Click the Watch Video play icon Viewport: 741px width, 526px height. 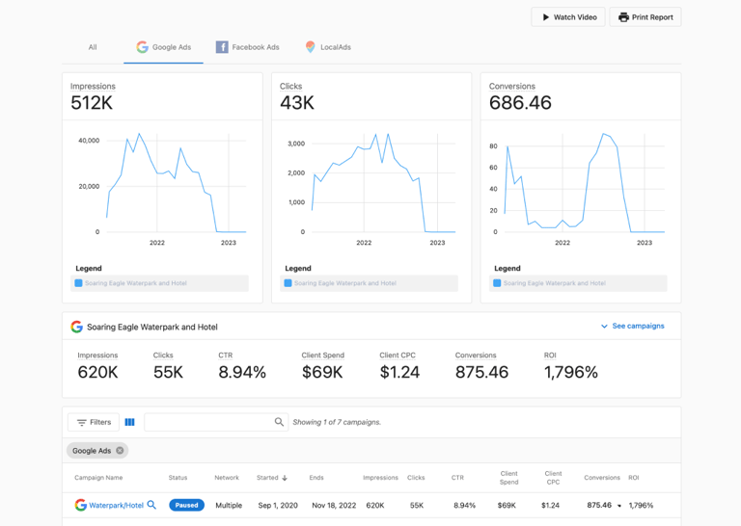546,17
